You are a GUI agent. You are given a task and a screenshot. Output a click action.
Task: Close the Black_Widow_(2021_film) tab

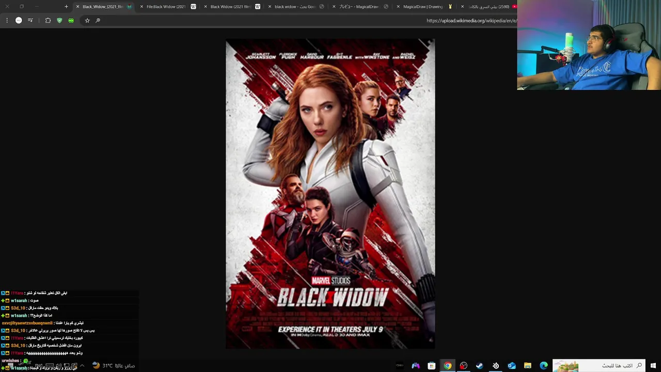[77, 7]
